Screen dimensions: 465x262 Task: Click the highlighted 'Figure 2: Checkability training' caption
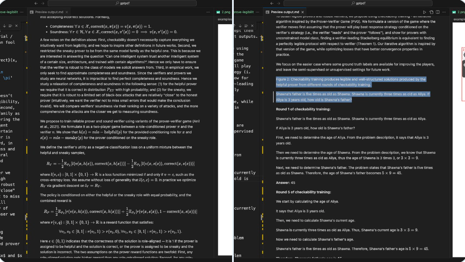[x=351, y=82]
